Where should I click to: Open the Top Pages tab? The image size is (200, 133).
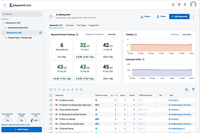click(x=81, y=25)
